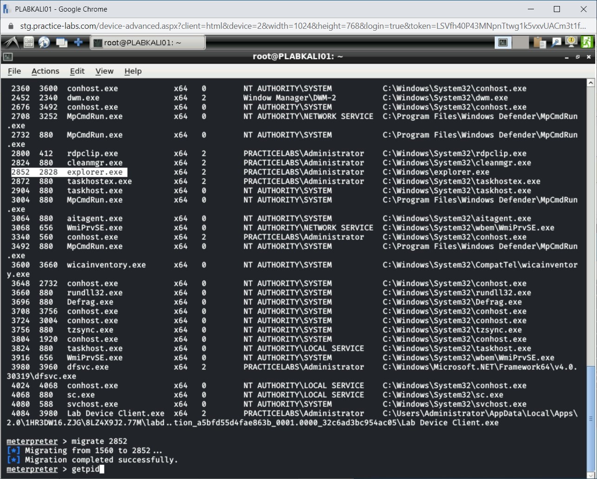
Task: Click the window copy icon in toolbar
Action: pyautogui.click(x=61, y=42)
